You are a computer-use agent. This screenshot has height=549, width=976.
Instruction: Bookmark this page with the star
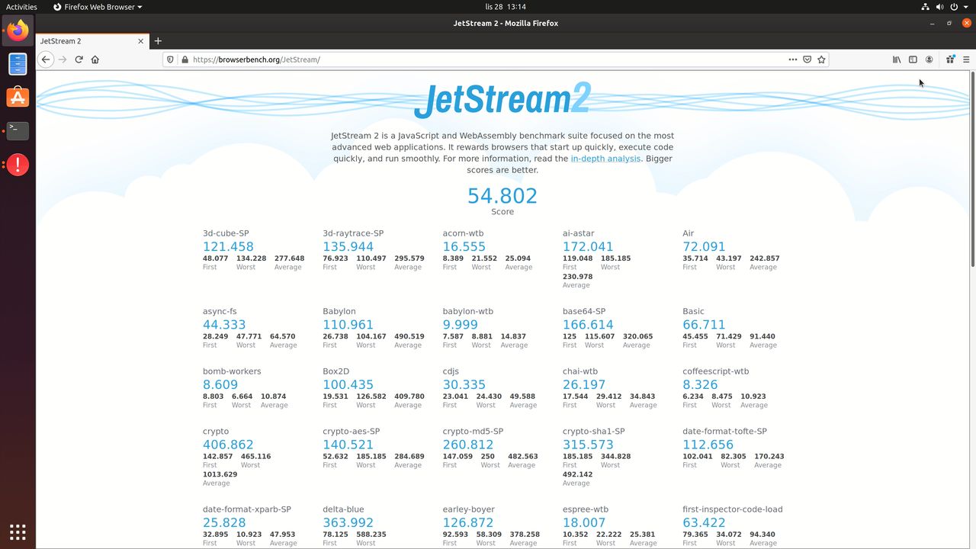coord(822,59)
